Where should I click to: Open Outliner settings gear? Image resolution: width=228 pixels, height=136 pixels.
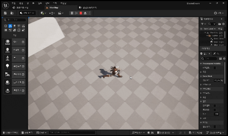point(223,24)
